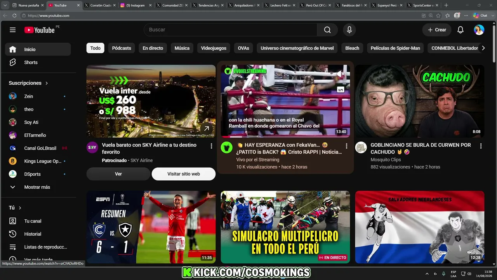Start voice search with microphone icon
Viewport: 497px width, 280px height.
[349, 30]
